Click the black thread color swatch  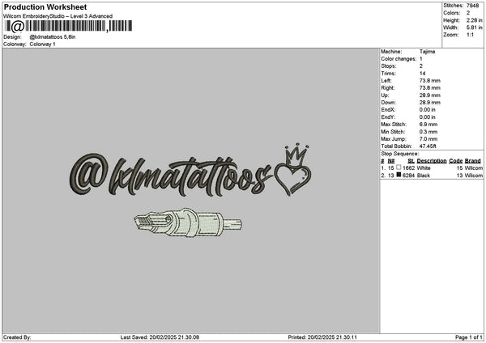click(399, 175)
